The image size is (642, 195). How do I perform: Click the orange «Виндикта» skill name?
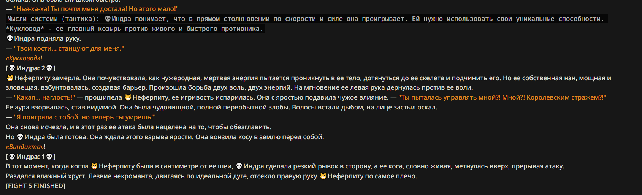25,147
